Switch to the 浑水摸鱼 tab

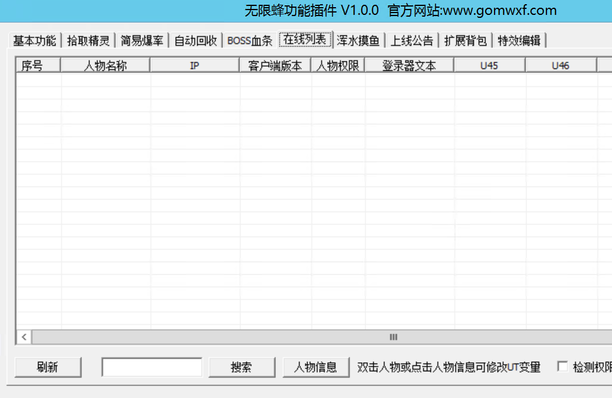(358, 41)
